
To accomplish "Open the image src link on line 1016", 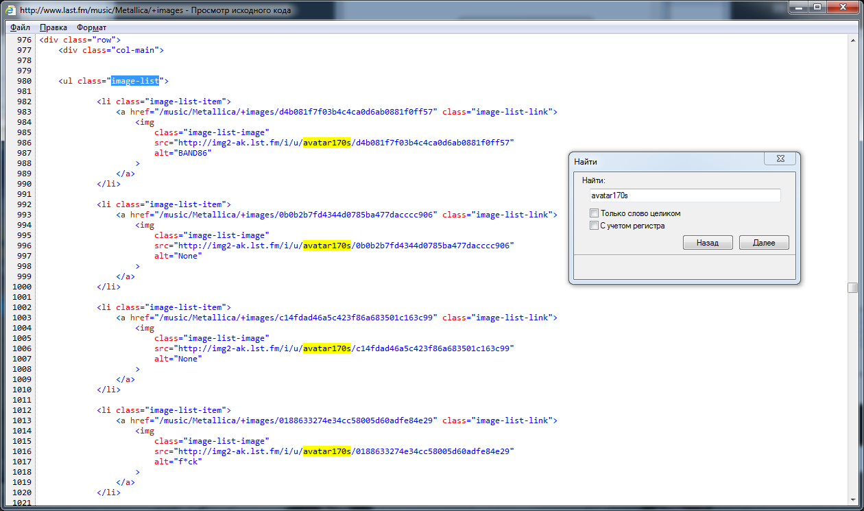I will click(x=345, y=451).
